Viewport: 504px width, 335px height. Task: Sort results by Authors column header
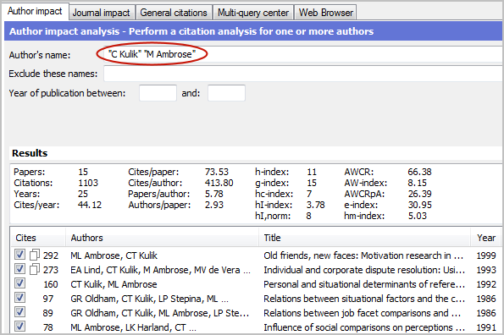[163, 238]
